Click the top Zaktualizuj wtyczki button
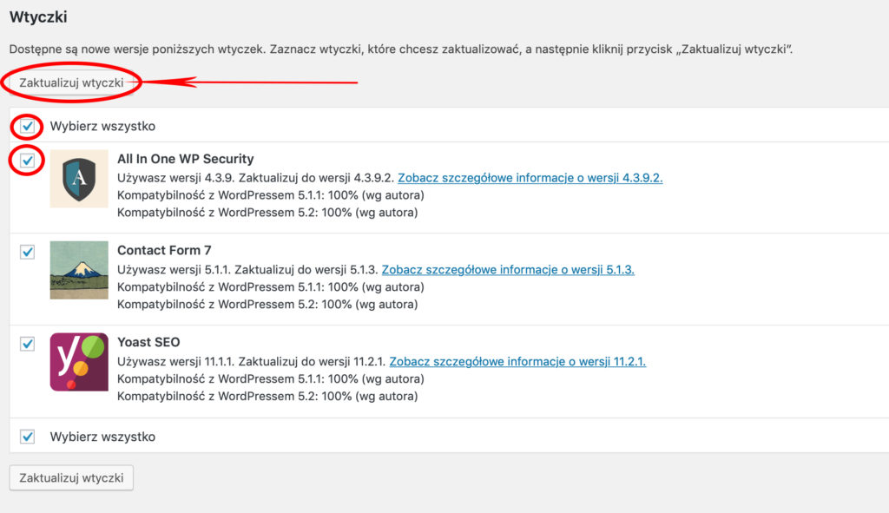Image resolution: width=889 pixels, height=513 pixels. pyautogui.click(x=71, y=82)
